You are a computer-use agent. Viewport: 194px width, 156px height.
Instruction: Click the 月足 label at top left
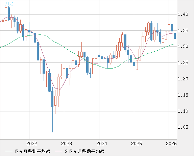9,3
